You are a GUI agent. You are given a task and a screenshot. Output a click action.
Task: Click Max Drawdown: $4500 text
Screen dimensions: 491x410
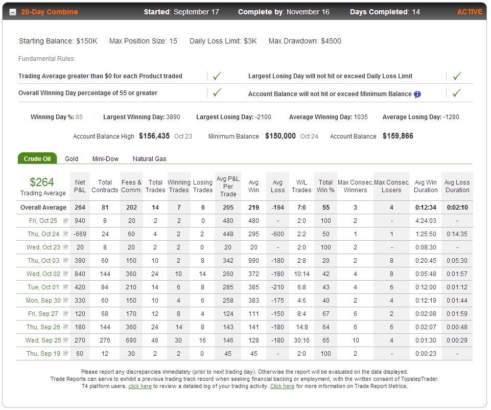pos(305,41)
